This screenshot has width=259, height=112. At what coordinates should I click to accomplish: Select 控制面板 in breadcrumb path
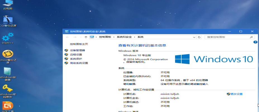coord(105,37)
